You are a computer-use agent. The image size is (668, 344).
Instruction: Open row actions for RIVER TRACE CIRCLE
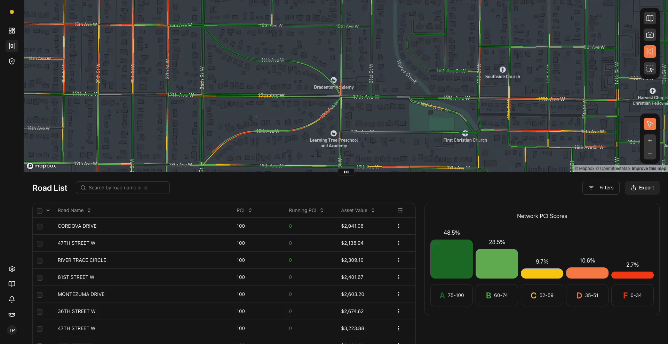[399, 260]
